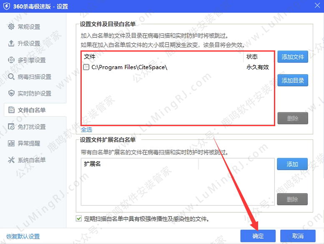The width and height of the screenshot is (324, 244).
Task: Toggle the 定期扫描白名单 checkbox
Action: (79, 218)
